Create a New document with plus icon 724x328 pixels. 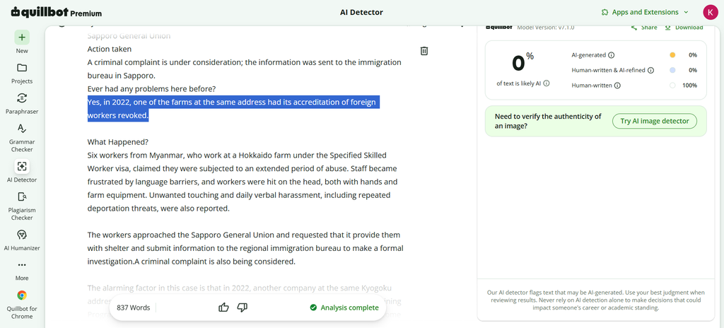22,37
